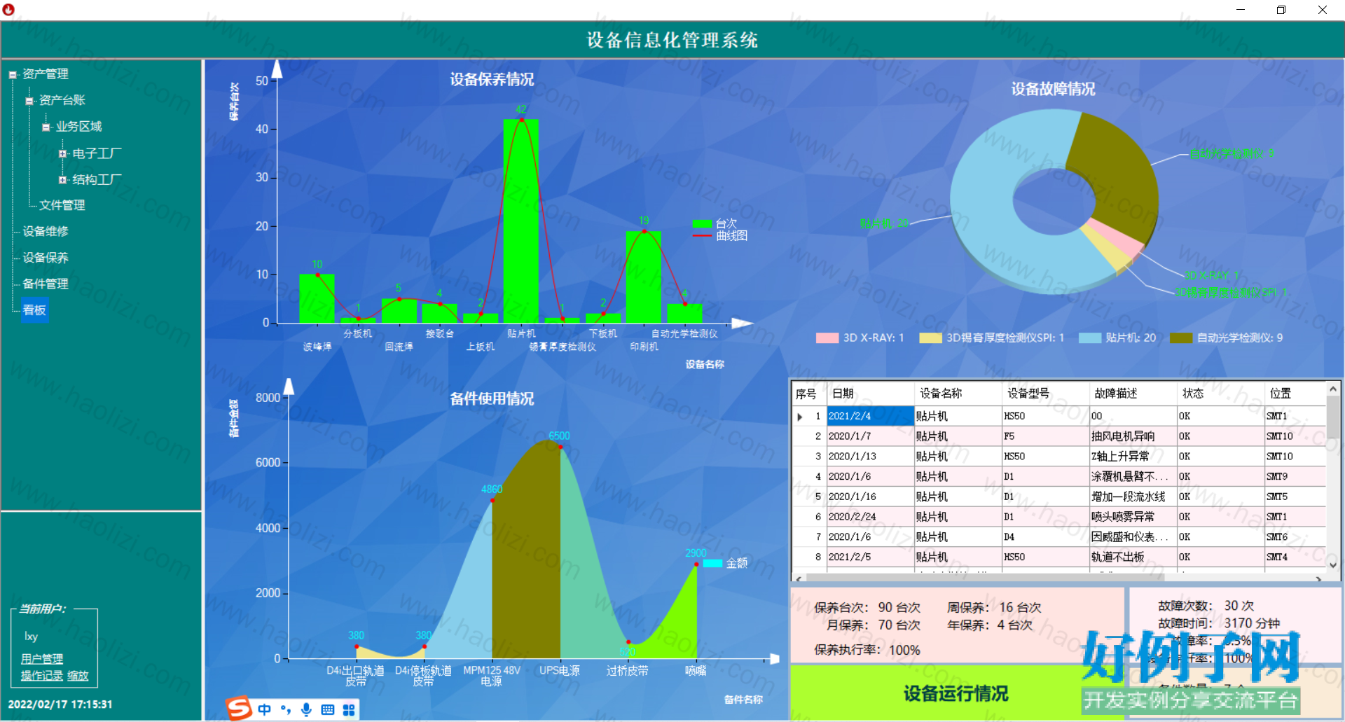Viewport: 1345px width, 722px height.
Task: Click the 6500 data point on area chart
Action: [560, 447]
